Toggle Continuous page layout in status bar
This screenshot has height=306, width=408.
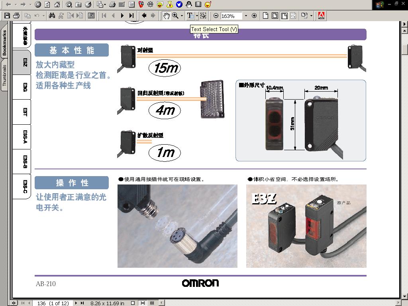coord(143,303)
